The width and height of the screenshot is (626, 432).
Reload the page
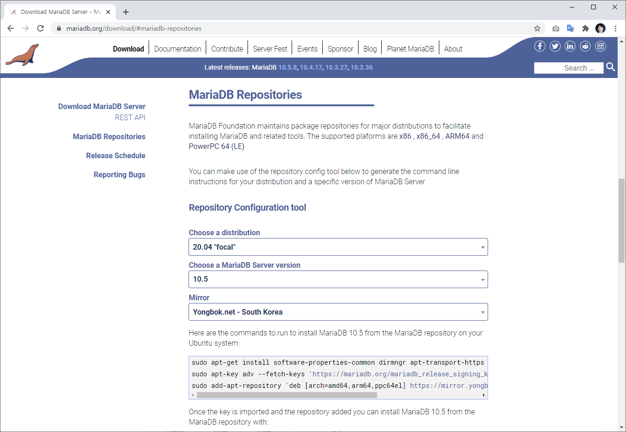40,28
